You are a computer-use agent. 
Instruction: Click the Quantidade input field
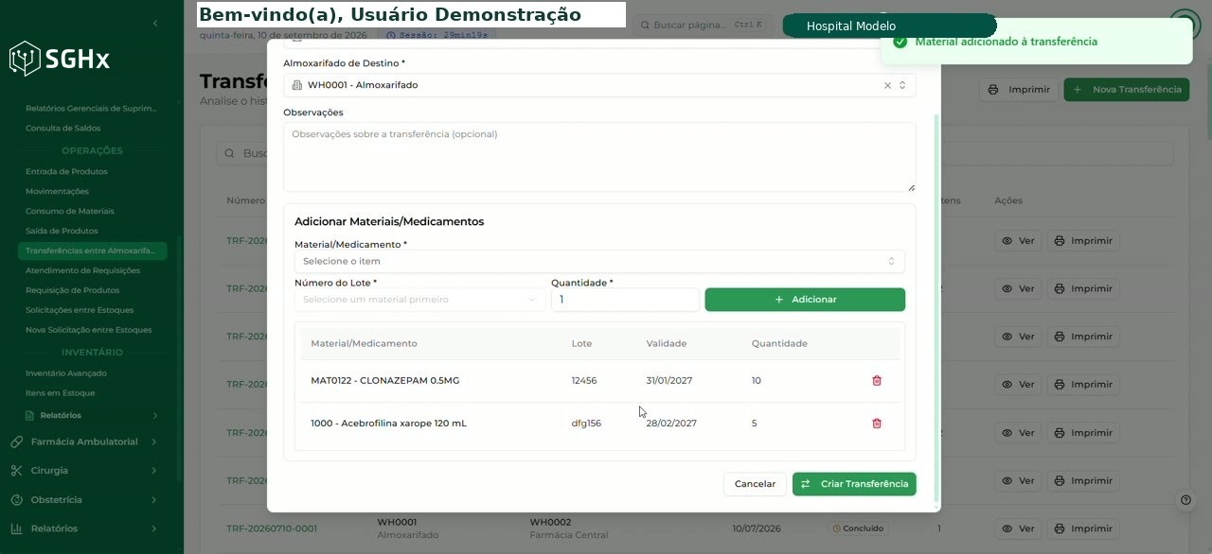click(625, 300)
